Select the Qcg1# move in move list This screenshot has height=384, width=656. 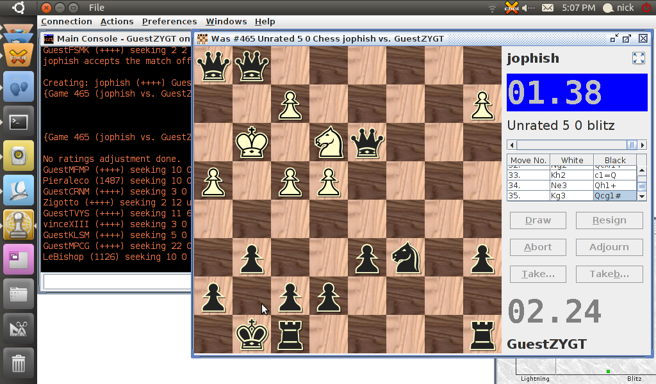(614, 196)
